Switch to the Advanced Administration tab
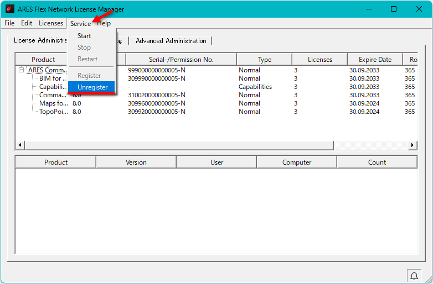 click(x=171, y=41)
